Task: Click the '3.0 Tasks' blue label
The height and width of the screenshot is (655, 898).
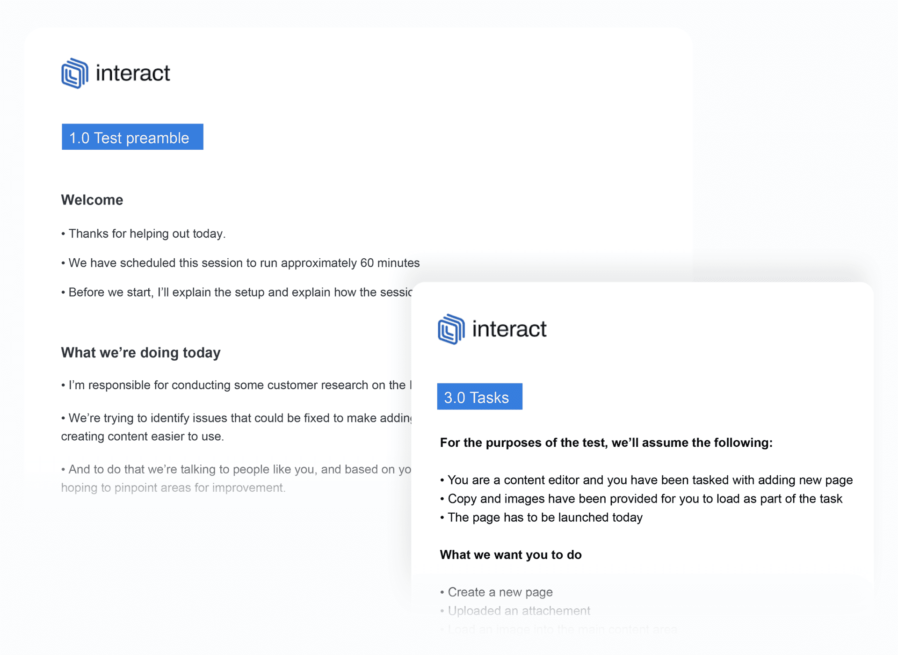Action: 479,397
